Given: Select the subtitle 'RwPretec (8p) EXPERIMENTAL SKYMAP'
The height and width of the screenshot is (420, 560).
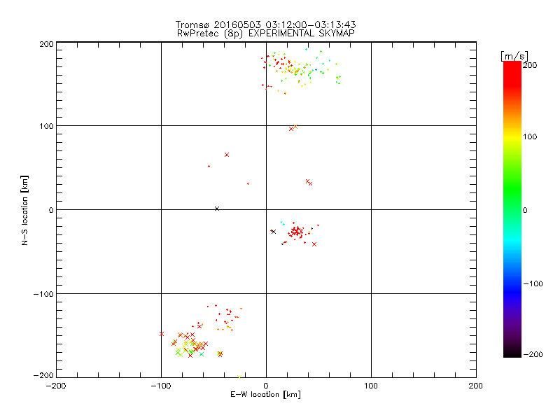Looking at the screenshot, I should 266,34.
